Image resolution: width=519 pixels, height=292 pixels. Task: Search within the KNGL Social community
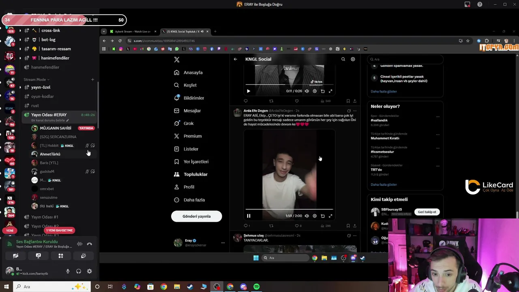343,59
